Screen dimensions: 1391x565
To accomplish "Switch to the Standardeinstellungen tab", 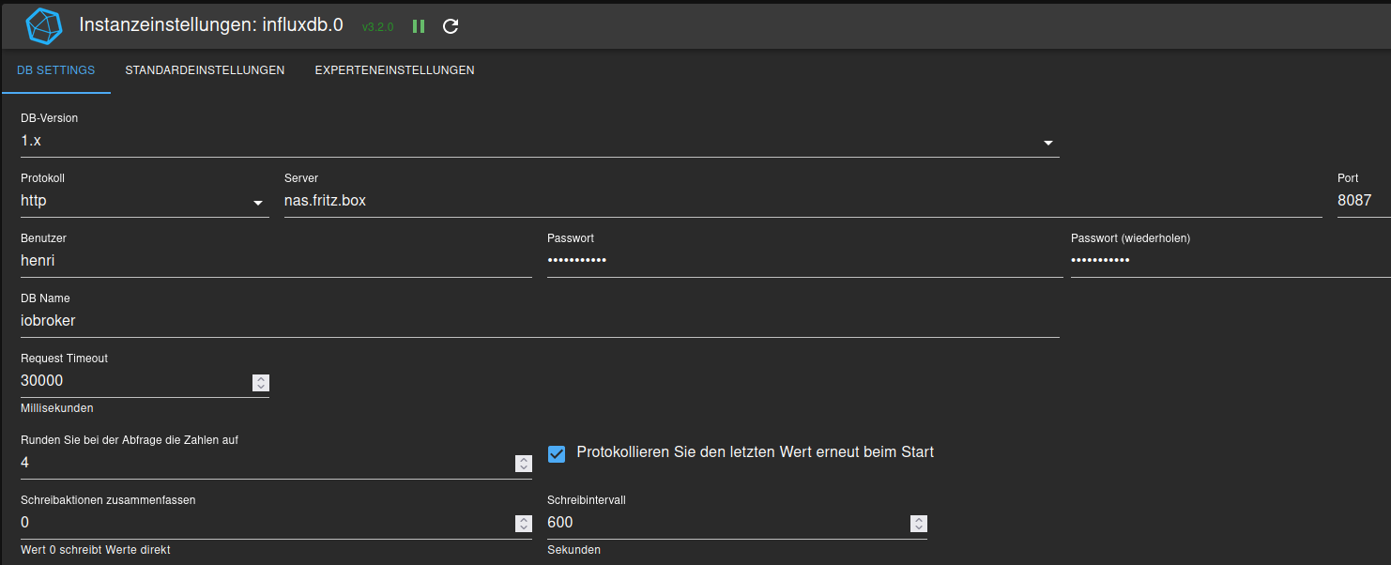I will (x=205, y=70).
